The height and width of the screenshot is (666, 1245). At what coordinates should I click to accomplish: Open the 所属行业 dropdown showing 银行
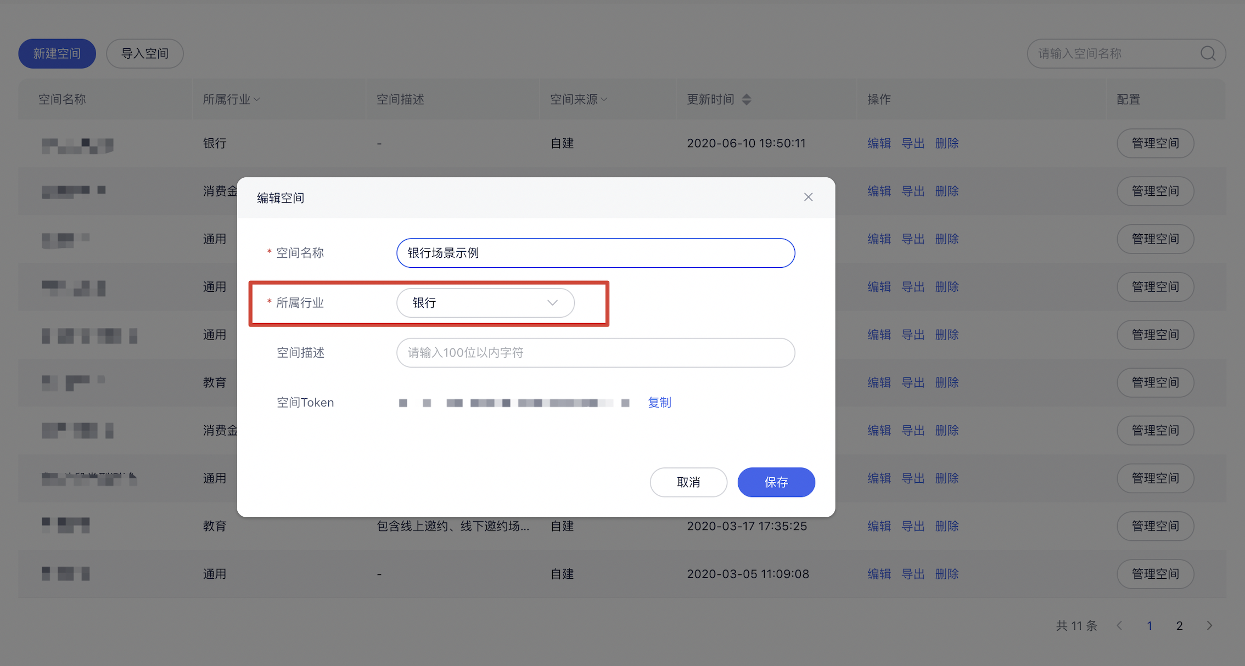[485, 303]
